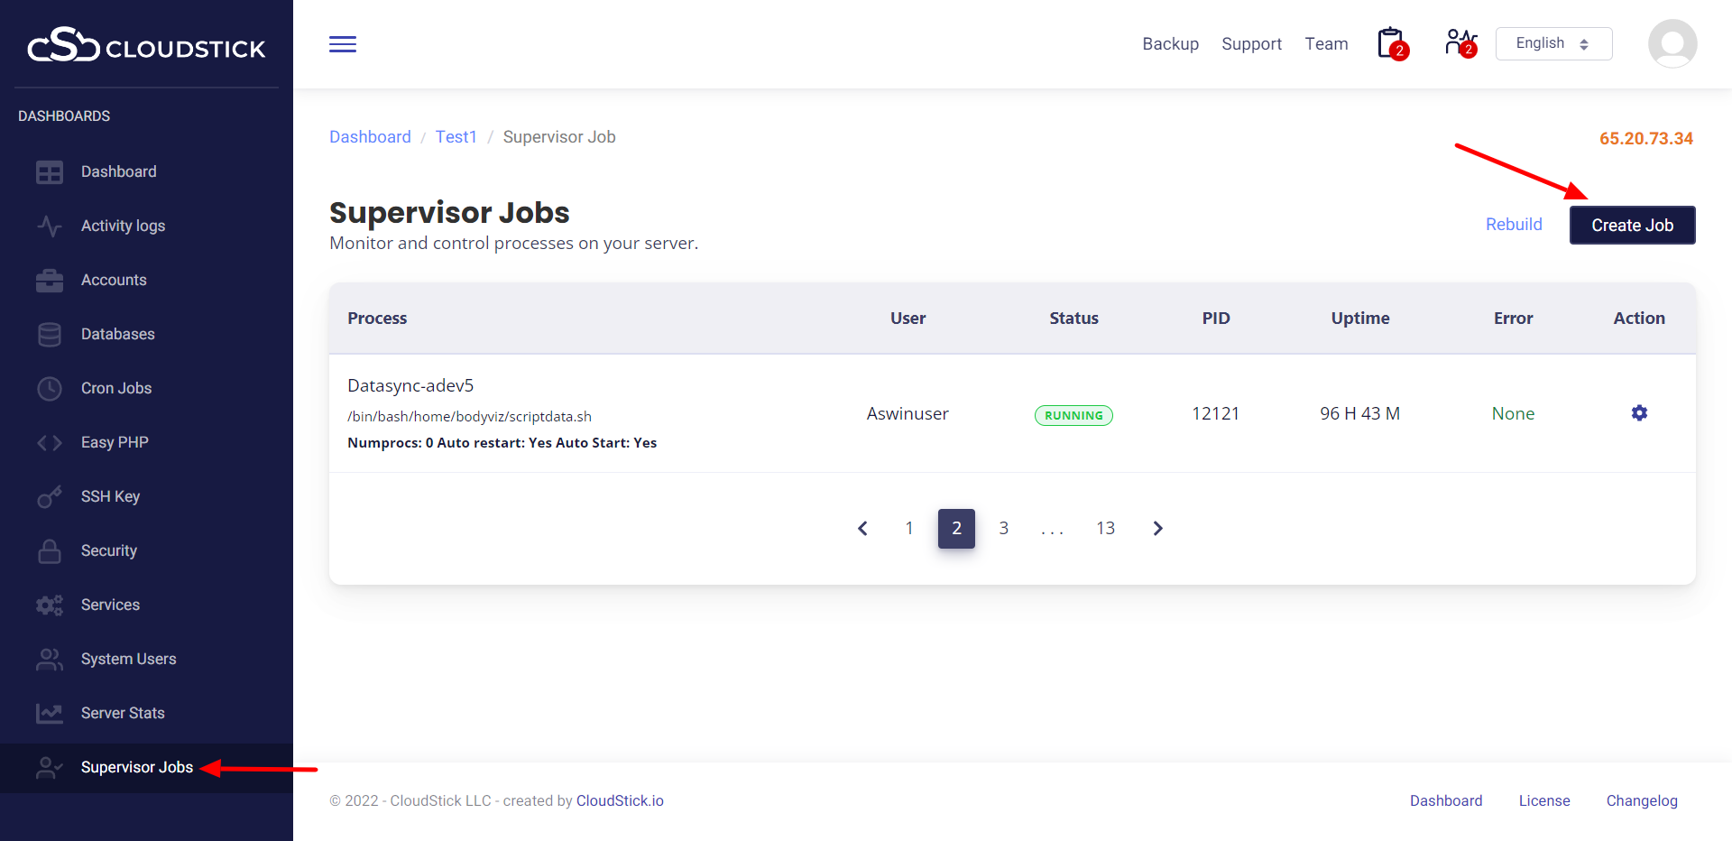Go to the previous page arrow
The height and width of the screenshot is (841, 1732).
[x=862, y=529]
